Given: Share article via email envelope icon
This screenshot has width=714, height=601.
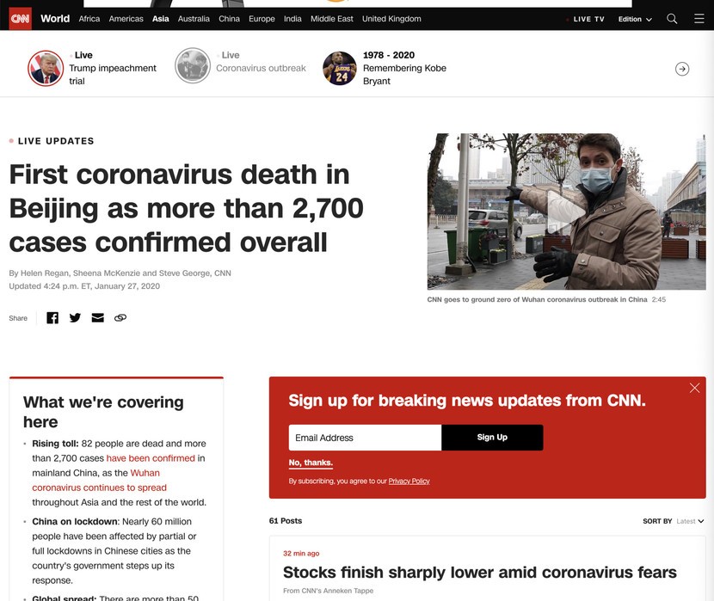Looking at the screenshot, I should point(98,317).
